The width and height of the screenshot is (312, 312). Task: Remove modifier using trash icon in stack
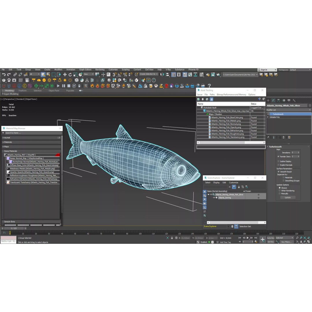[x=284, y=137]
